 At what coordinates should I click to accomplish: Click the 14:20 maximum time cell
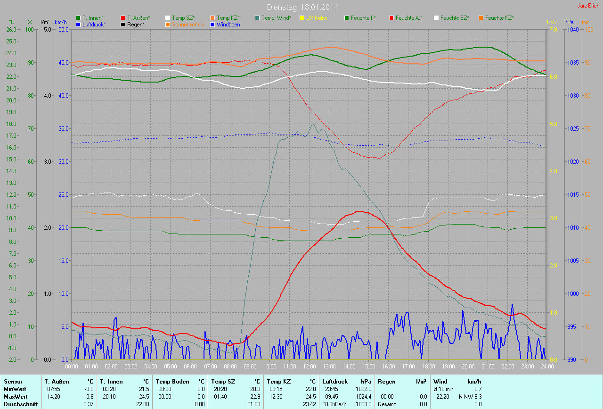click(x=53, y=397)
